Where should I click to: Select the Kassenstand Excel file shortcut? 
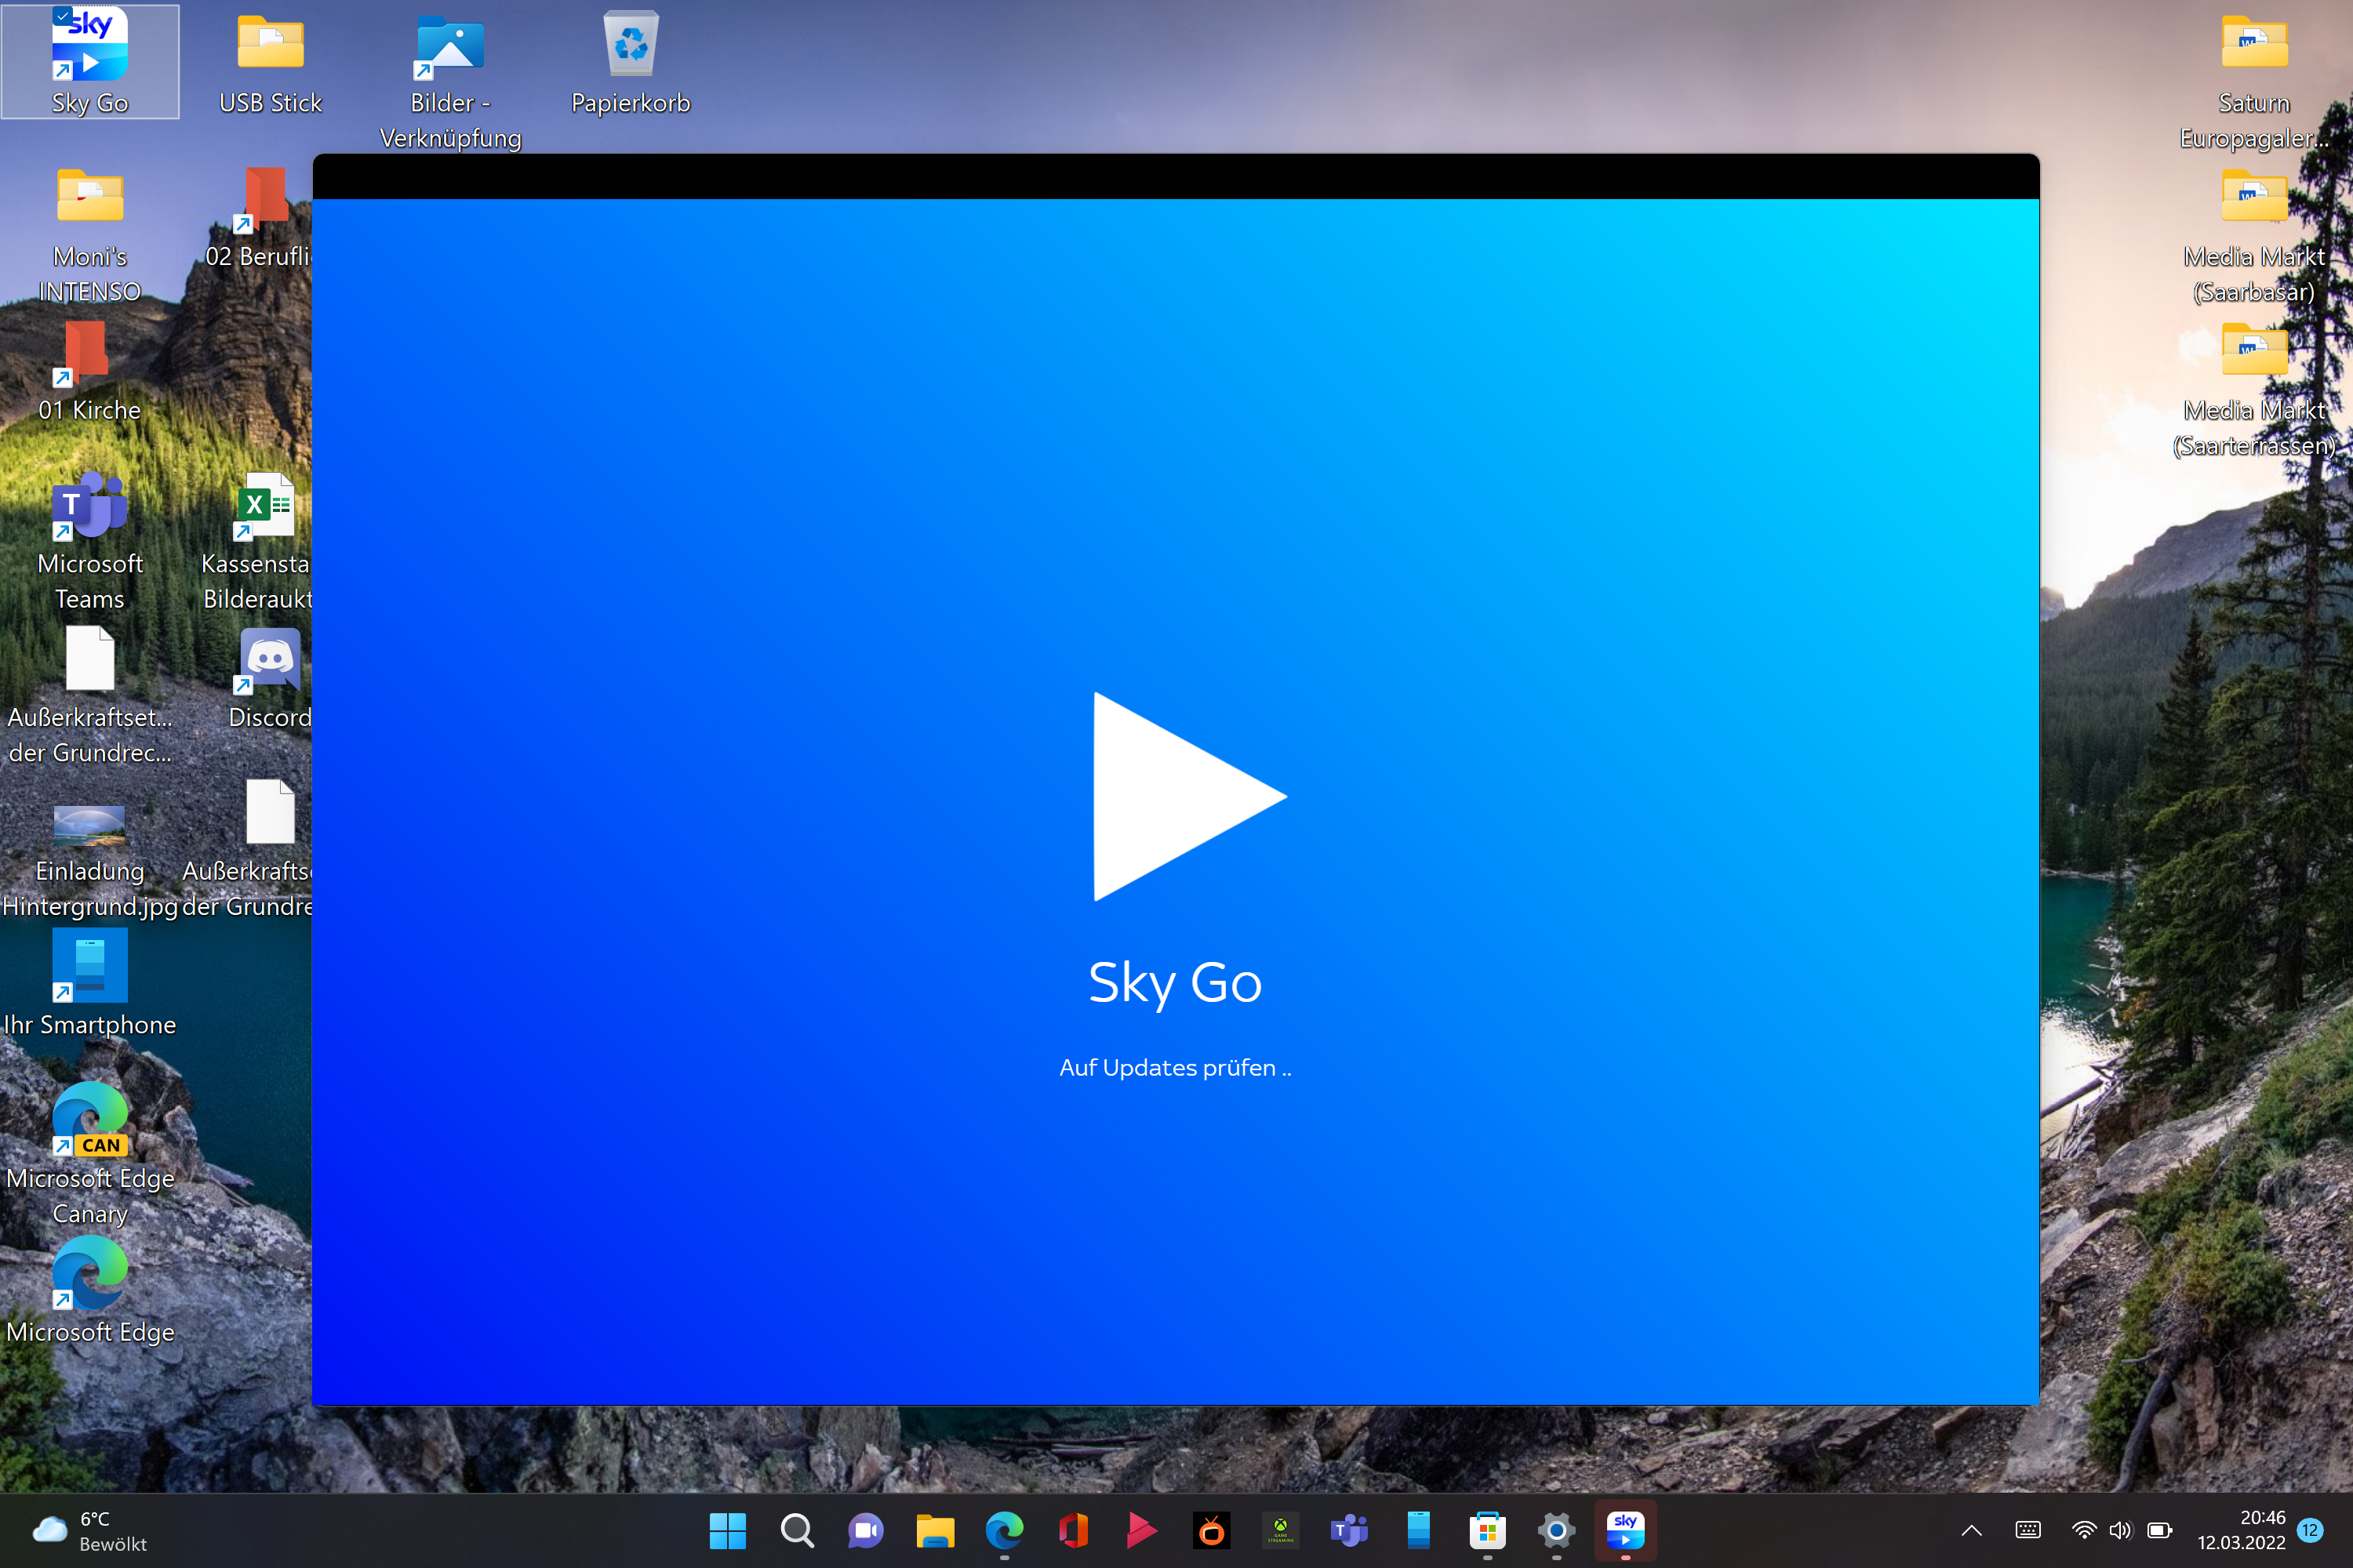(x=258, y=540)
